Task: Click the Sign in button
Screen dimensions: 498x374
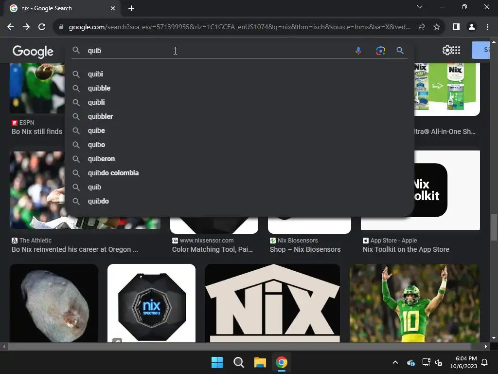Action: coord(481,50)
